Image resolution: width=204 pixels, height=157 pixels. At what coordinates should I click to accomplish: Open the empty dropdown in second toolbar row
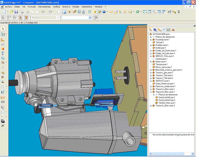90,17
